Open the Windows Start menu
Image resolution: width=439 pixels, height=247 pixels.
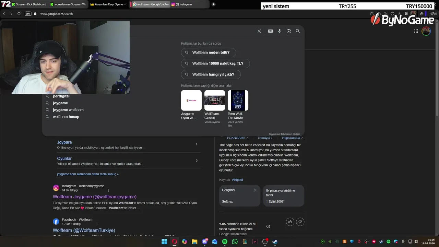[x=164, y=242]
